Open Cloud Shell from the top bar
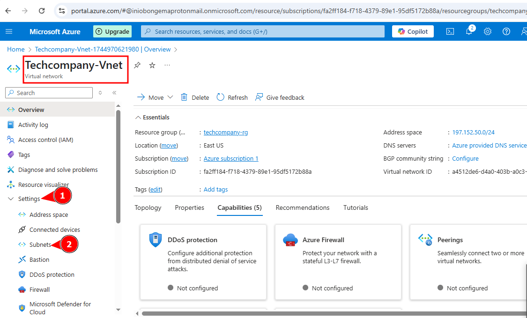Viewport: 527px width, 318px height. (450, 31)
